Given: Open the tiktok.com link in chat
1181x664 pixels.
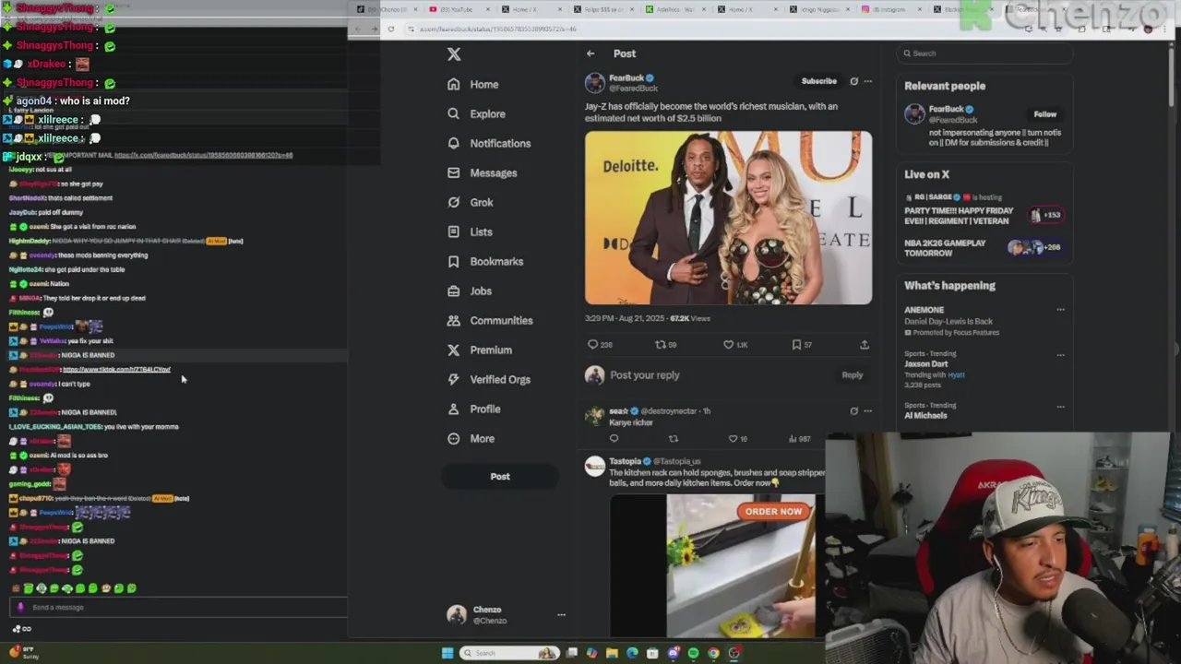Looking at the screenshot, I should (x=116, y=370).
